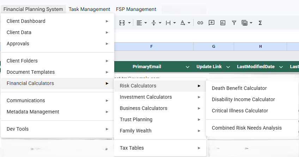This screenshot has width=299, height=157.
Task: Launch the Critical Illness Calculator
Action: [252, 111]
